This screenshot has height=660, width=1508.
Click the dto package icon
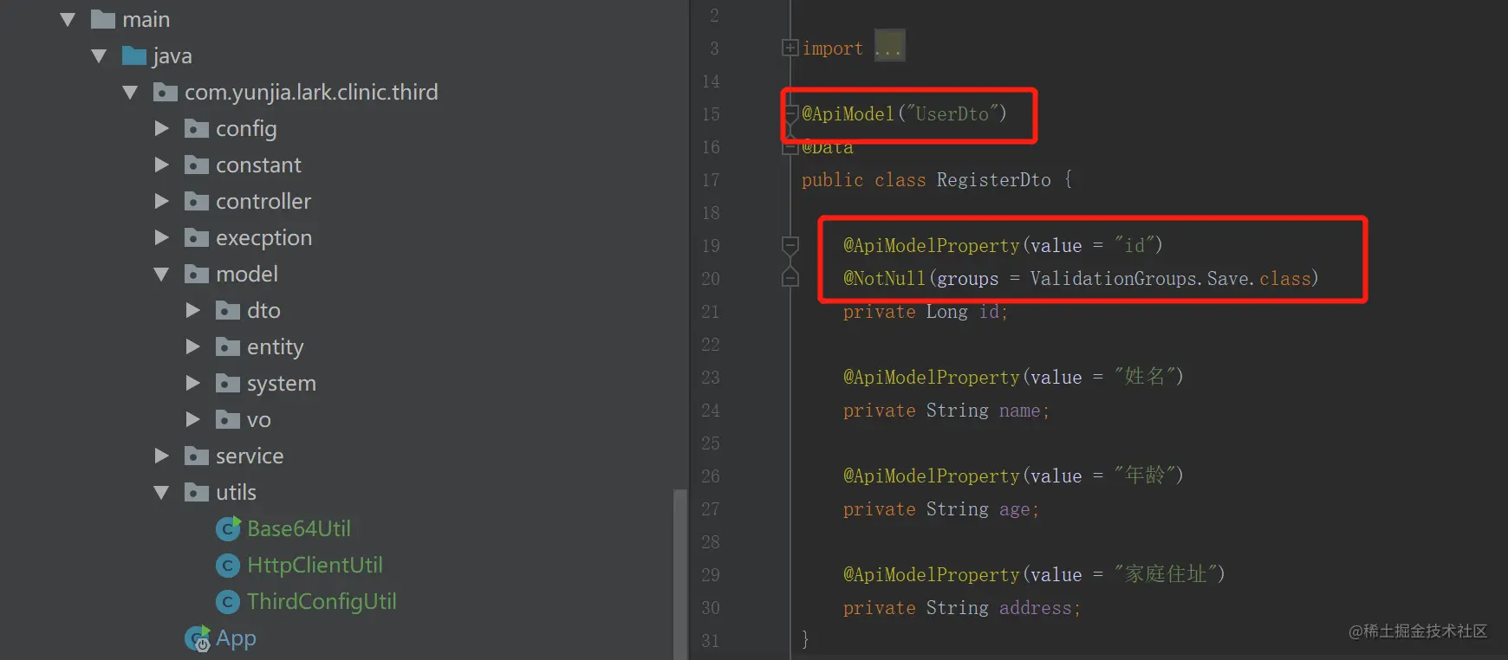tap(228, 310)
